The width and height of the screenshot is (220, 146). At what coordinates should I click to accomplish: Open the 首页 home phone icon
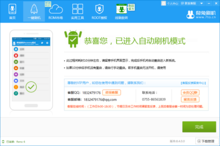[12, 9]
